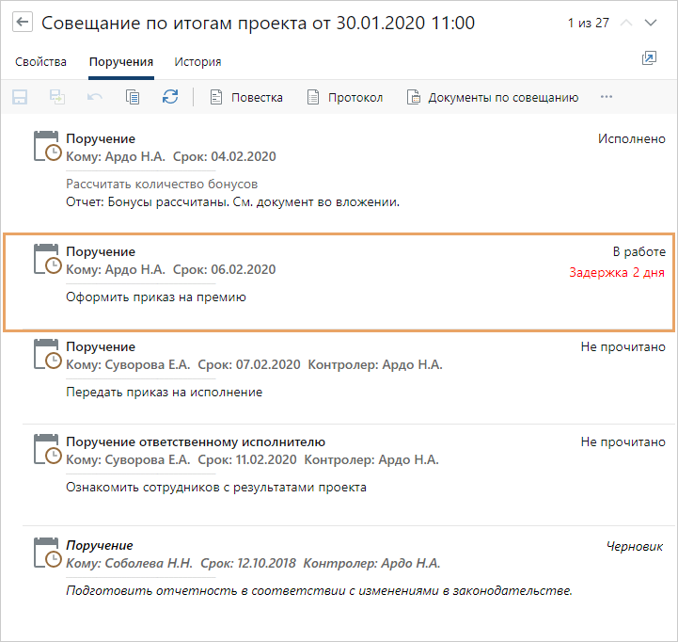Select assignment 'Оформить приказ на премию'
The width and height of the screenshot is (678, 642).
[156, 297]
